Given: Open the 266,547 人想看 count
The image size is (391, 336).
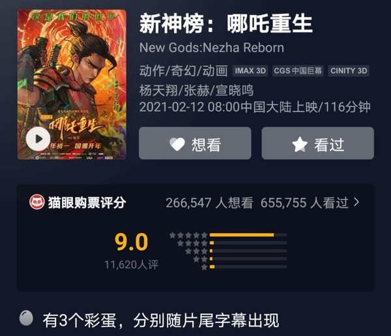Looking at the screenshot, I should [209, 203].
